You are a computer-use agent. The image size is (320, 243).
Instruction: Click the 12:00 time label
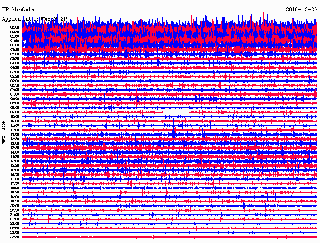pyautogui.click(x=15, y=135)
